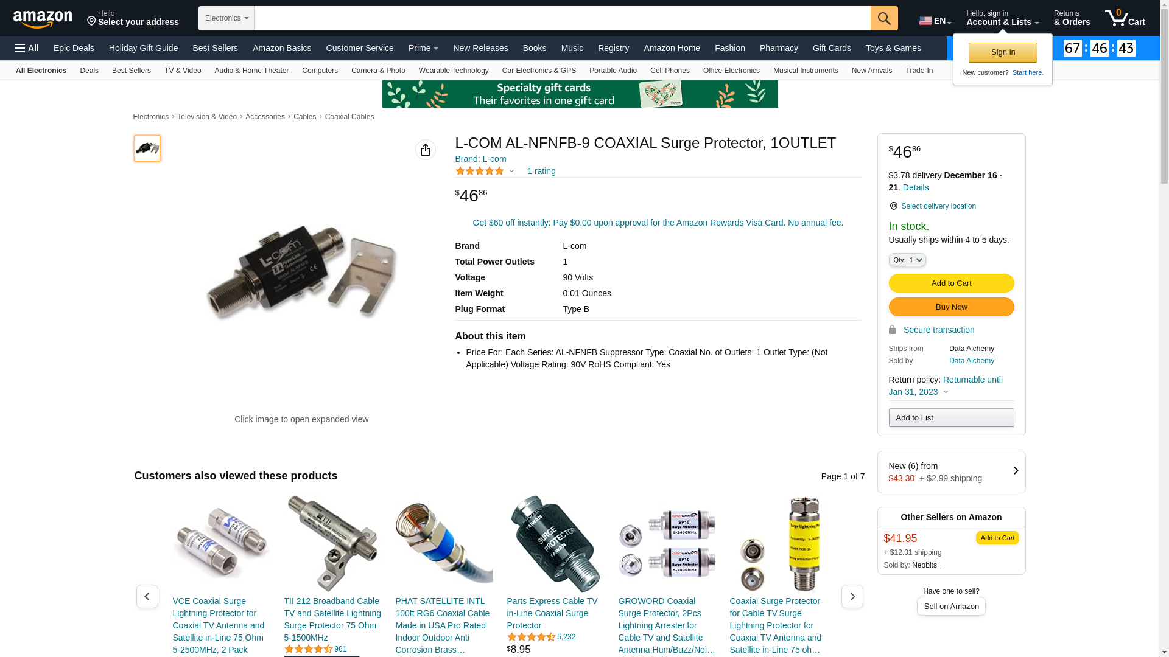Open the All hamburger menu
The image size is (1169, 657).
point(27,48)
